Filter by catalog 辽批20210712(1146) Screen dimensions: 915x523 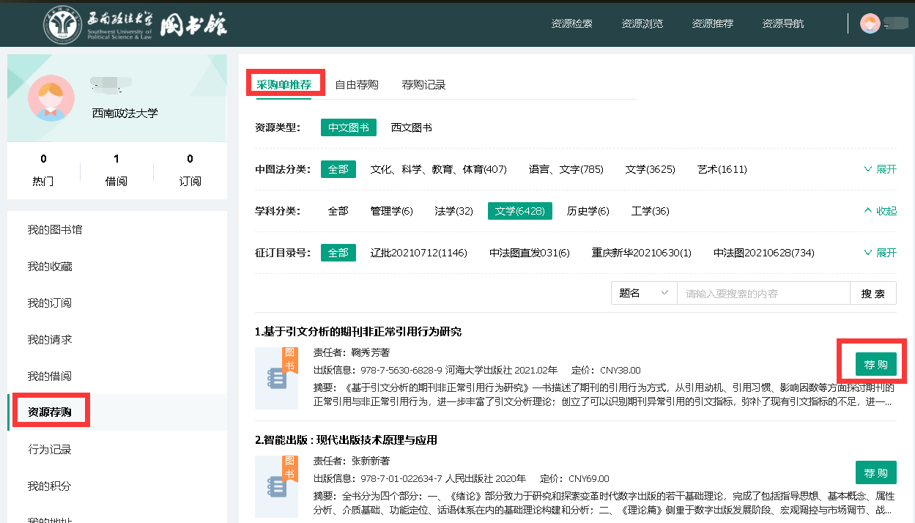click(419, 253)
